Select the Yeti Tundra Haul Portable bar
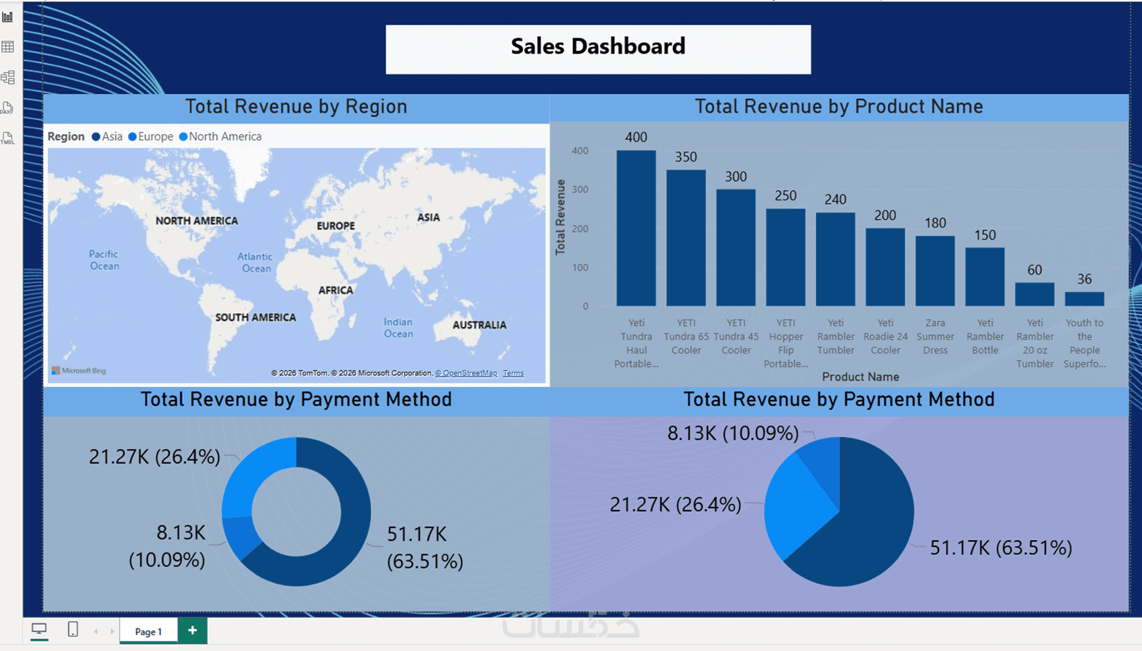 [636, 228]
